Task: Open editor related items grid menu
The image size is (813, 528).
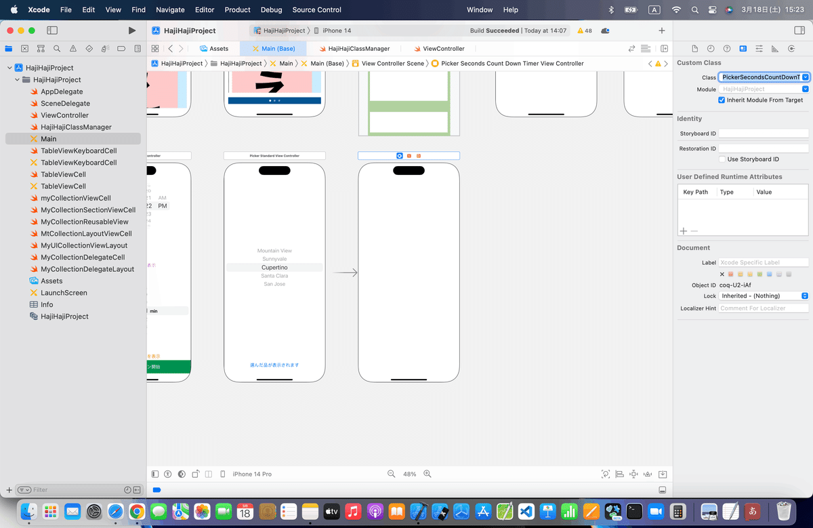Action: click(155, 49)
